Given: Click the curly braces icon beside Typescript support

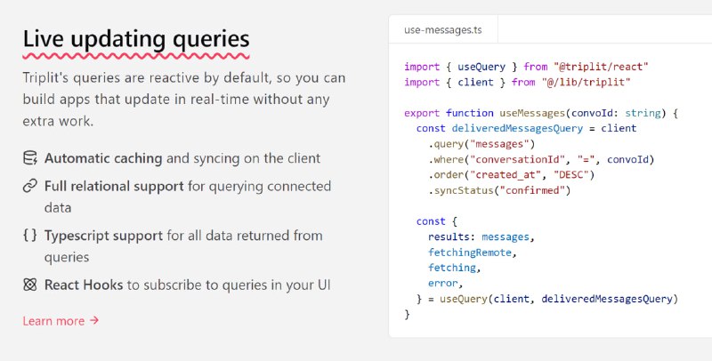Looking at the screenshot, I should click(30, 235).
